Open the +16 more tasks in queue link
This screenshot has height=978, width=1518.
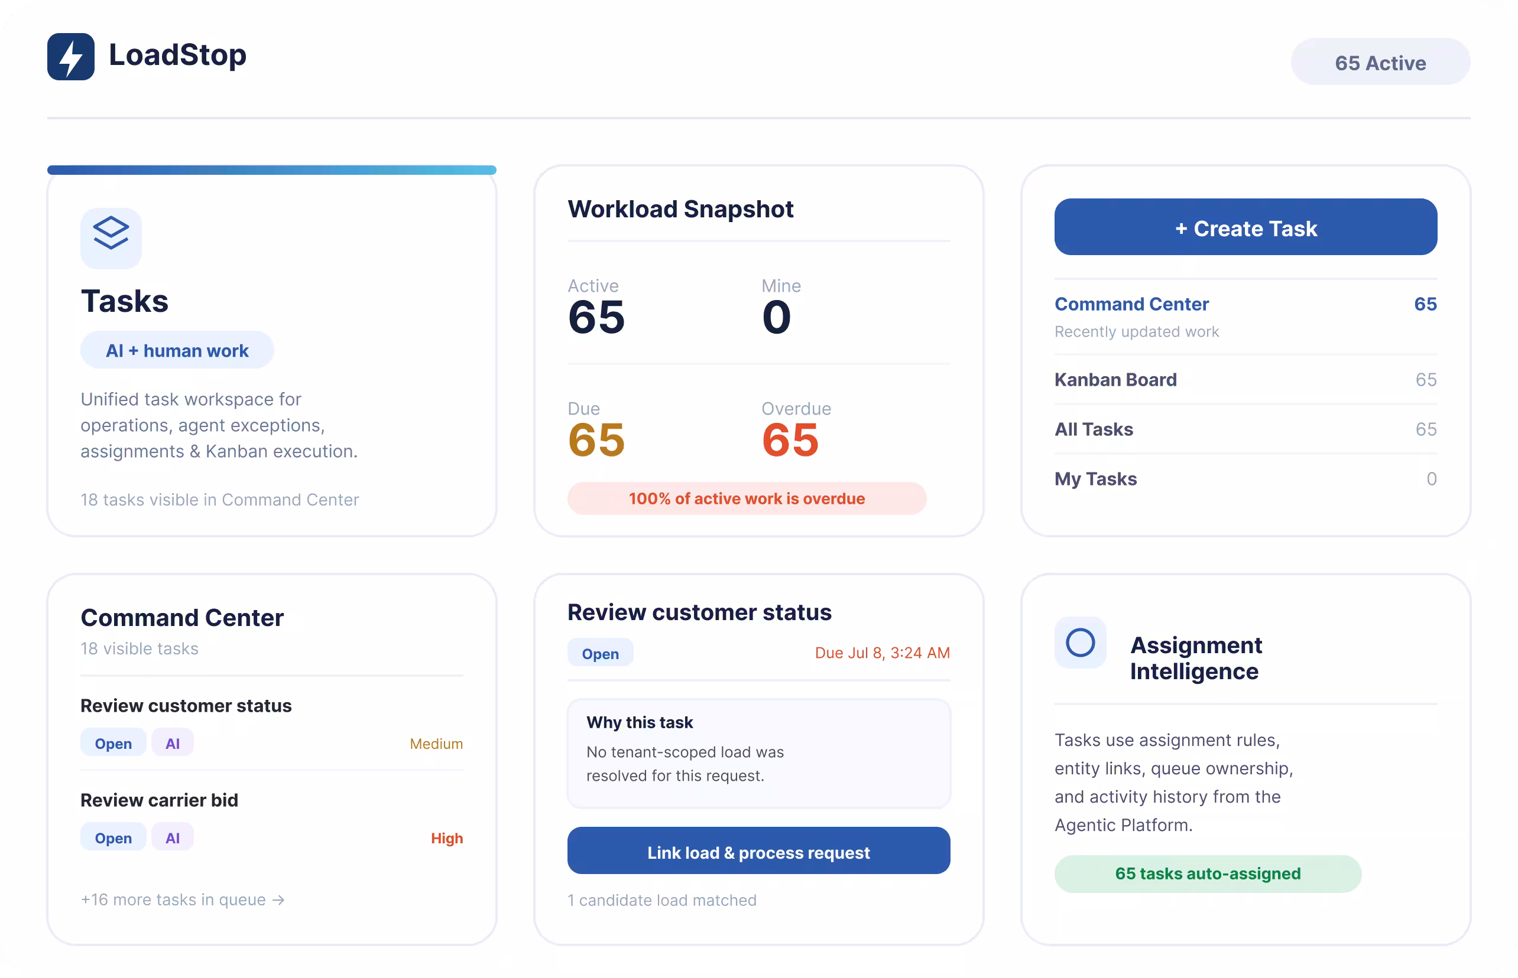point(183,900)
